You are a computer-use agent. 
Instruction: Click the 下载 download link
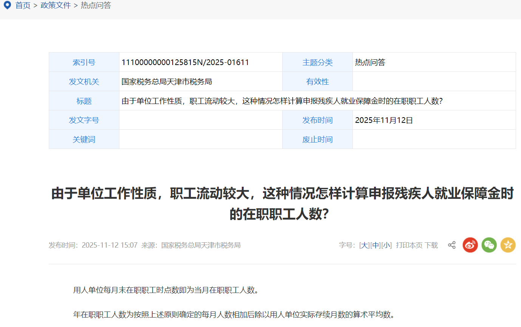[x=431, y=245]
